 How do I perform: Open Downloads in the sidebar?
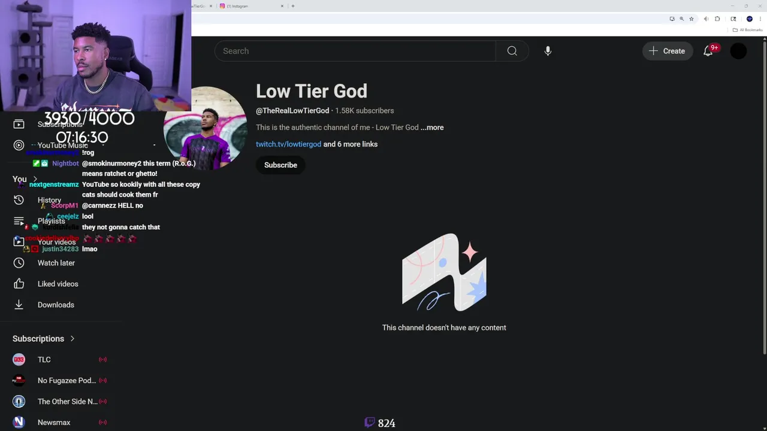tap(56, 305)
